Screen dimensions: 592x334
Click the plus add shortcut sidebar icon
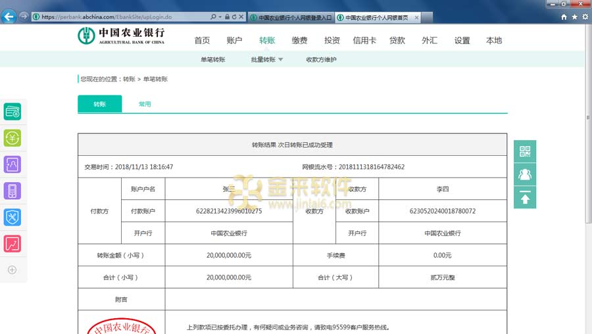click(x=12, y=270)
